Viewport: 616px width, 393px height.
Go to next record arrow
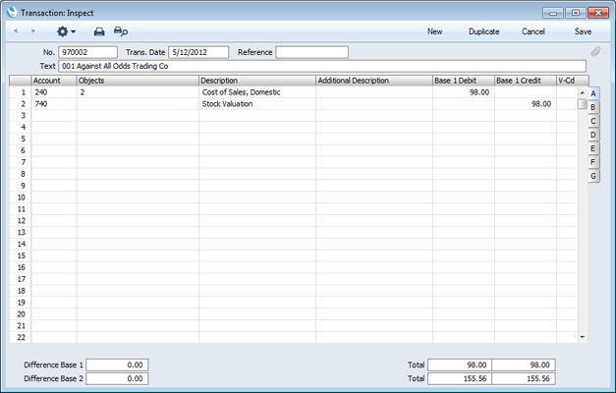[x=32, y=31]
